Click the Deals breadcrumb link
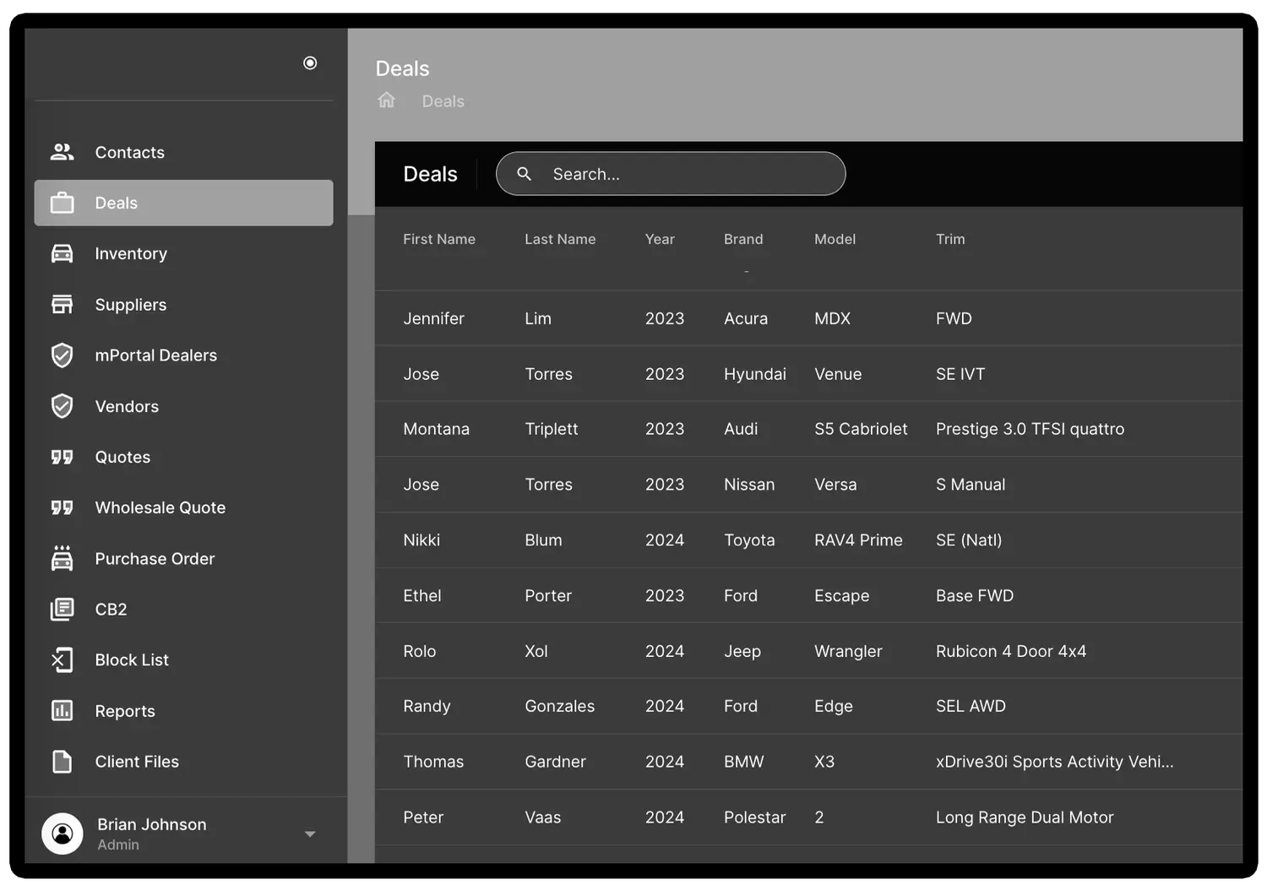 (x=443, y=101)
